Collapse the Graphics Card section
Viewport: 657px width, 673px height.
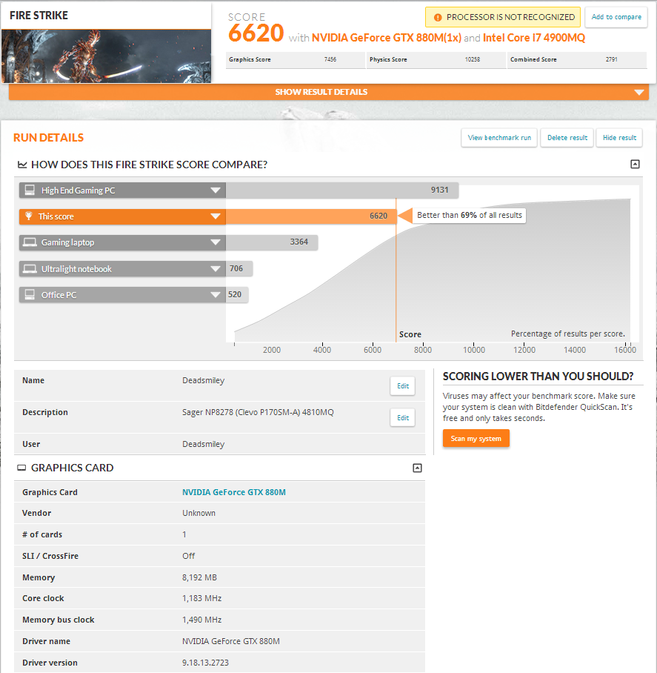point(417,468)
